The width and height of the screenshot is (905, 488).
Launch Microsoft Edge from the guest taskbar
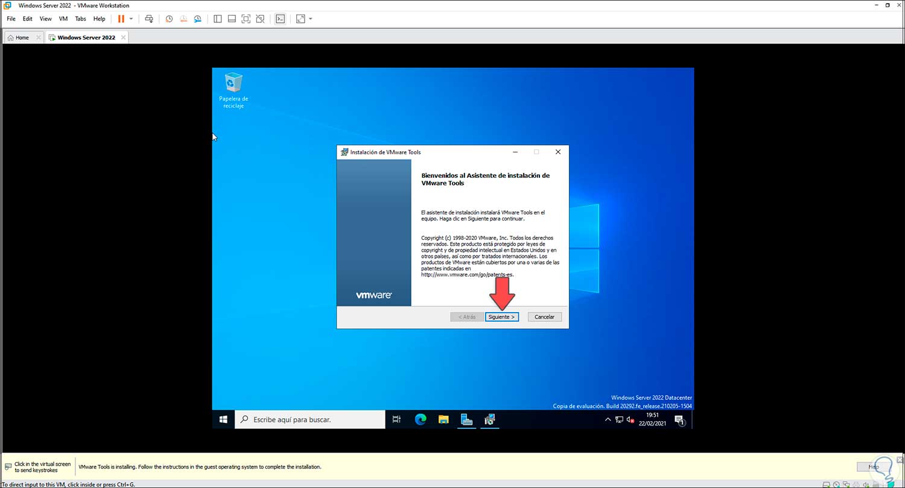pyautogui.click(x=421, y=419)
